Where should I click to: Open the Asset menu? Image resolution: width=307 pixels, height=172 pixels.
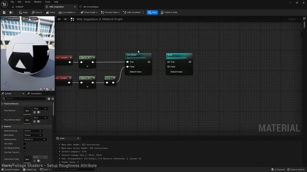28,2
